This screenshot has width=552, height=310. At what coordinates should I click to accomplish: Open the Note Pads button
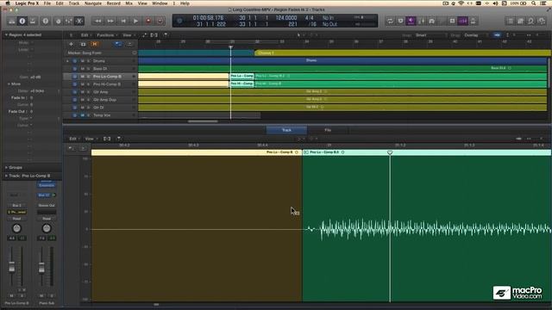pos(520,21)
